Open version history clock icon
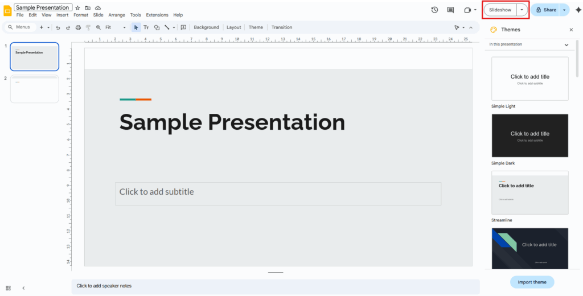The image size is (583, 296). tap(434, 10)
